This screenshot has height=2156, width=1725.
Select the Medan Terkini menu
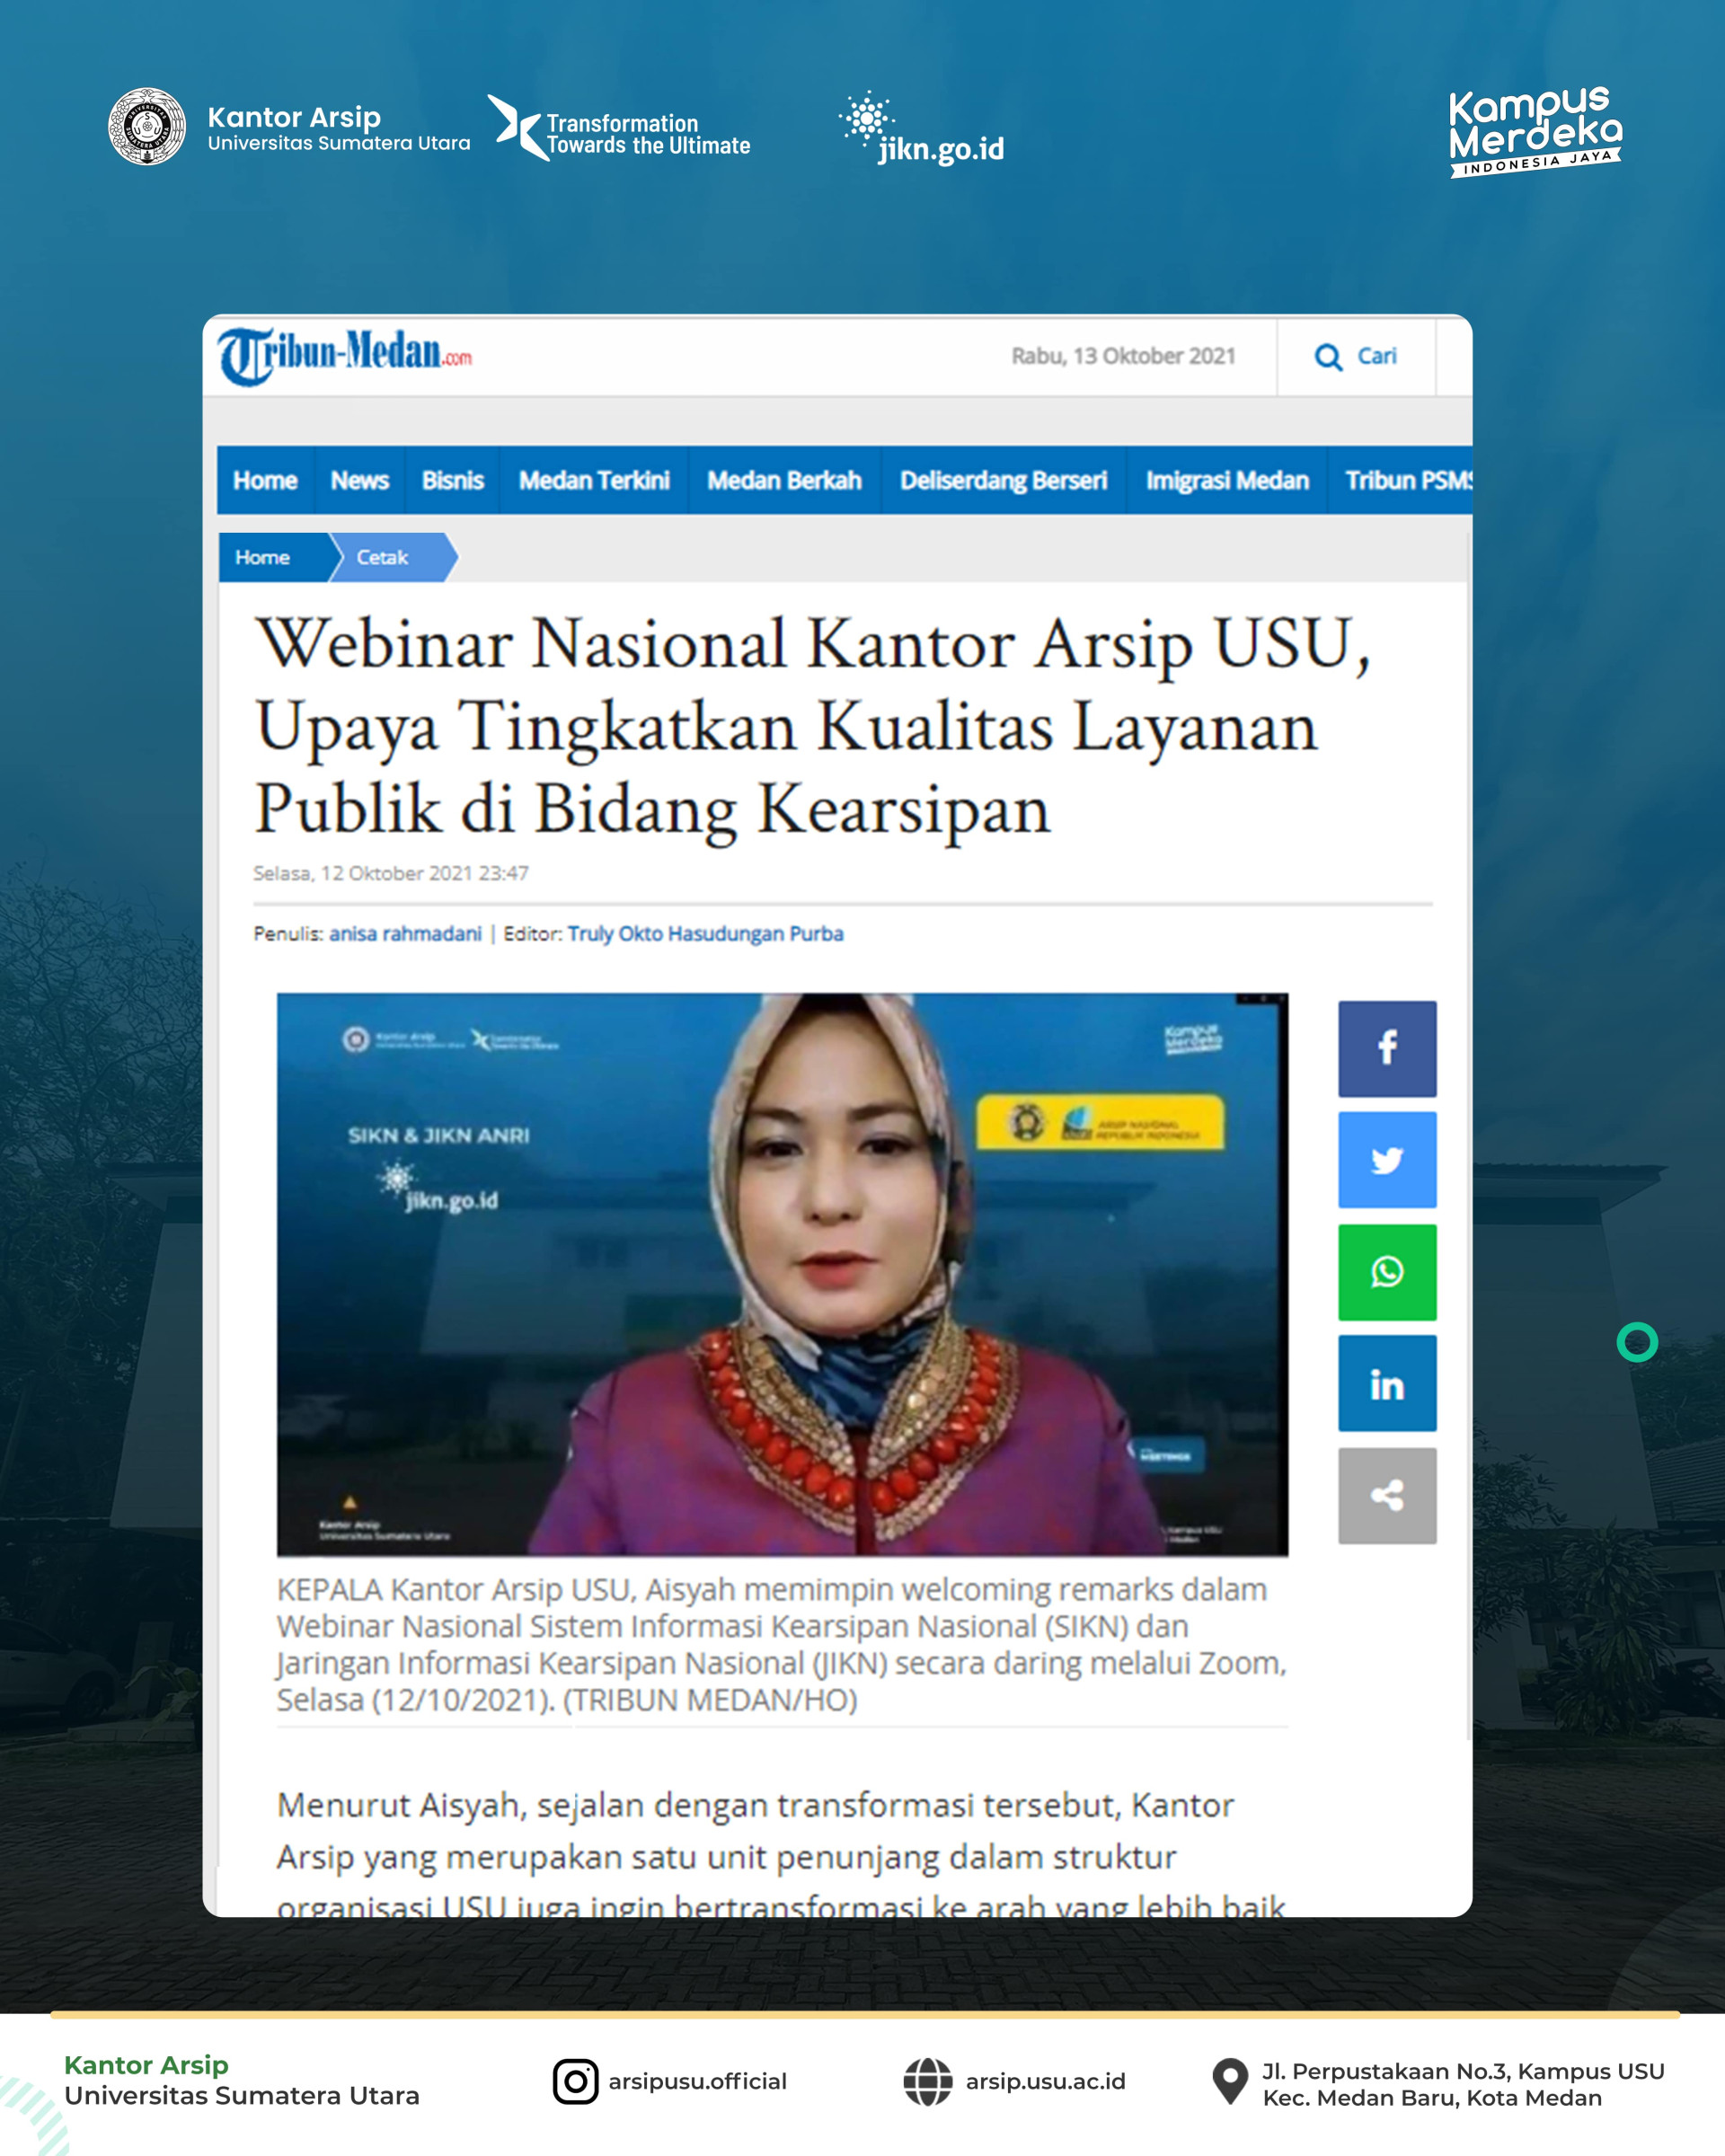point(594,481)
